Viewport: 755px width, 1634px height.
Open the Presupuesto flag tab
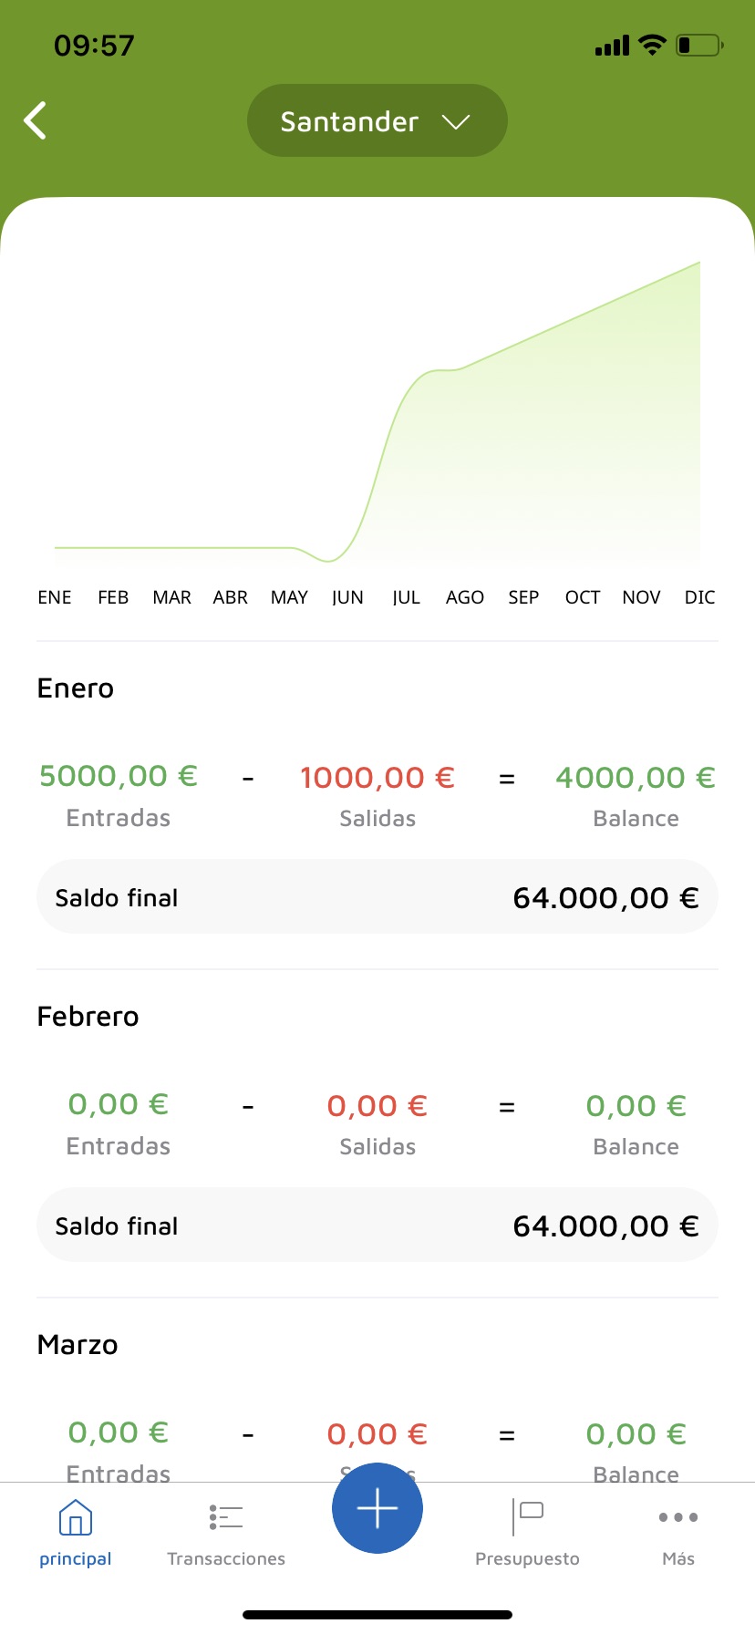(x=527, y=1532)
